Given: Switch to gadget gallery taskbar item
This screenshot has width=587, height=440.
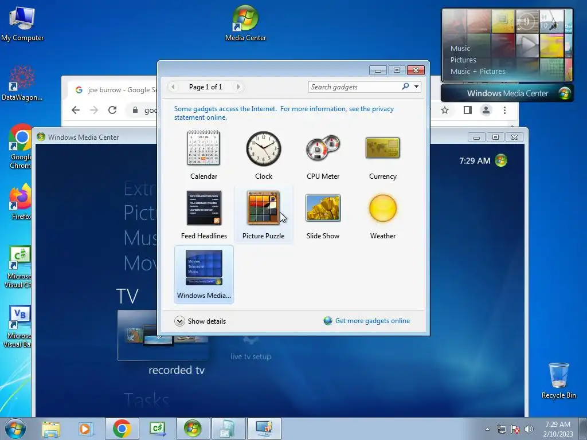Looking at the screenshot, I should click(264, 429).
